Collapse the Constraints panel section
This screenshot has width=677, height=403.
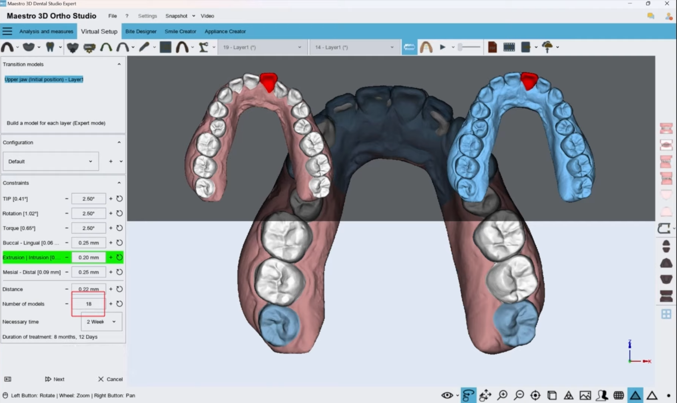click(x=119, y=183)
